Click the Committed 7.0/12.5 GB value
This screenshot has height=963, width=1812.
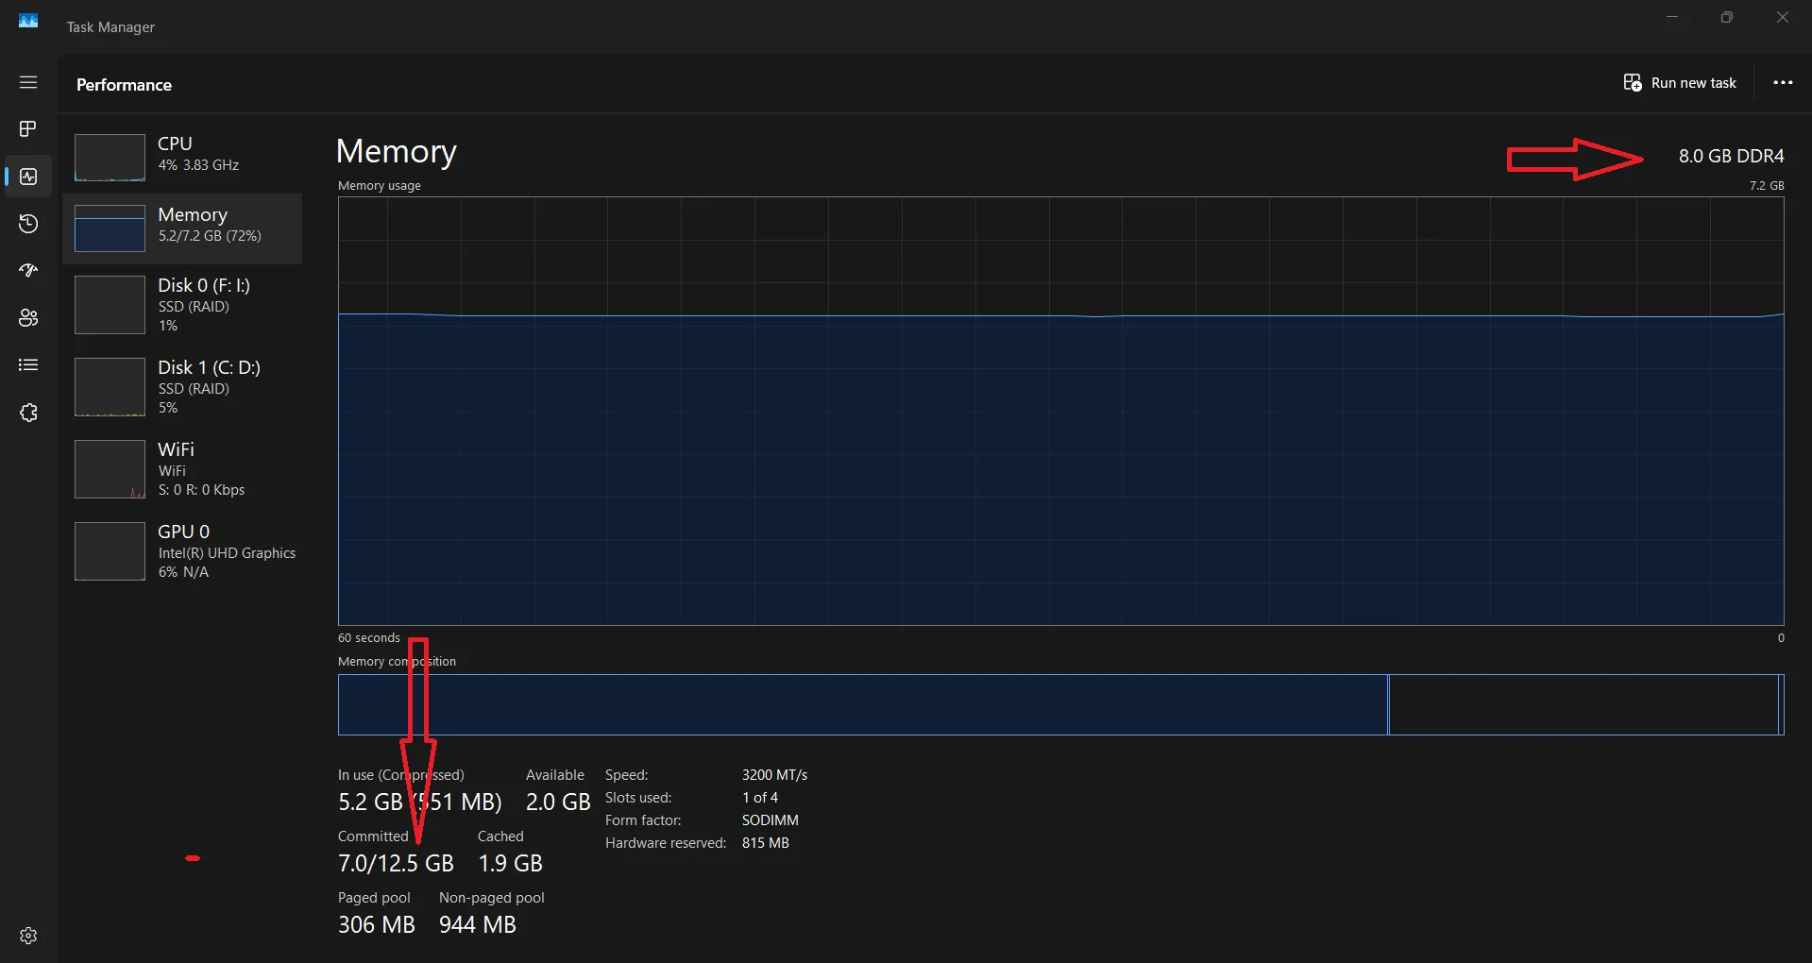point(396,864)
